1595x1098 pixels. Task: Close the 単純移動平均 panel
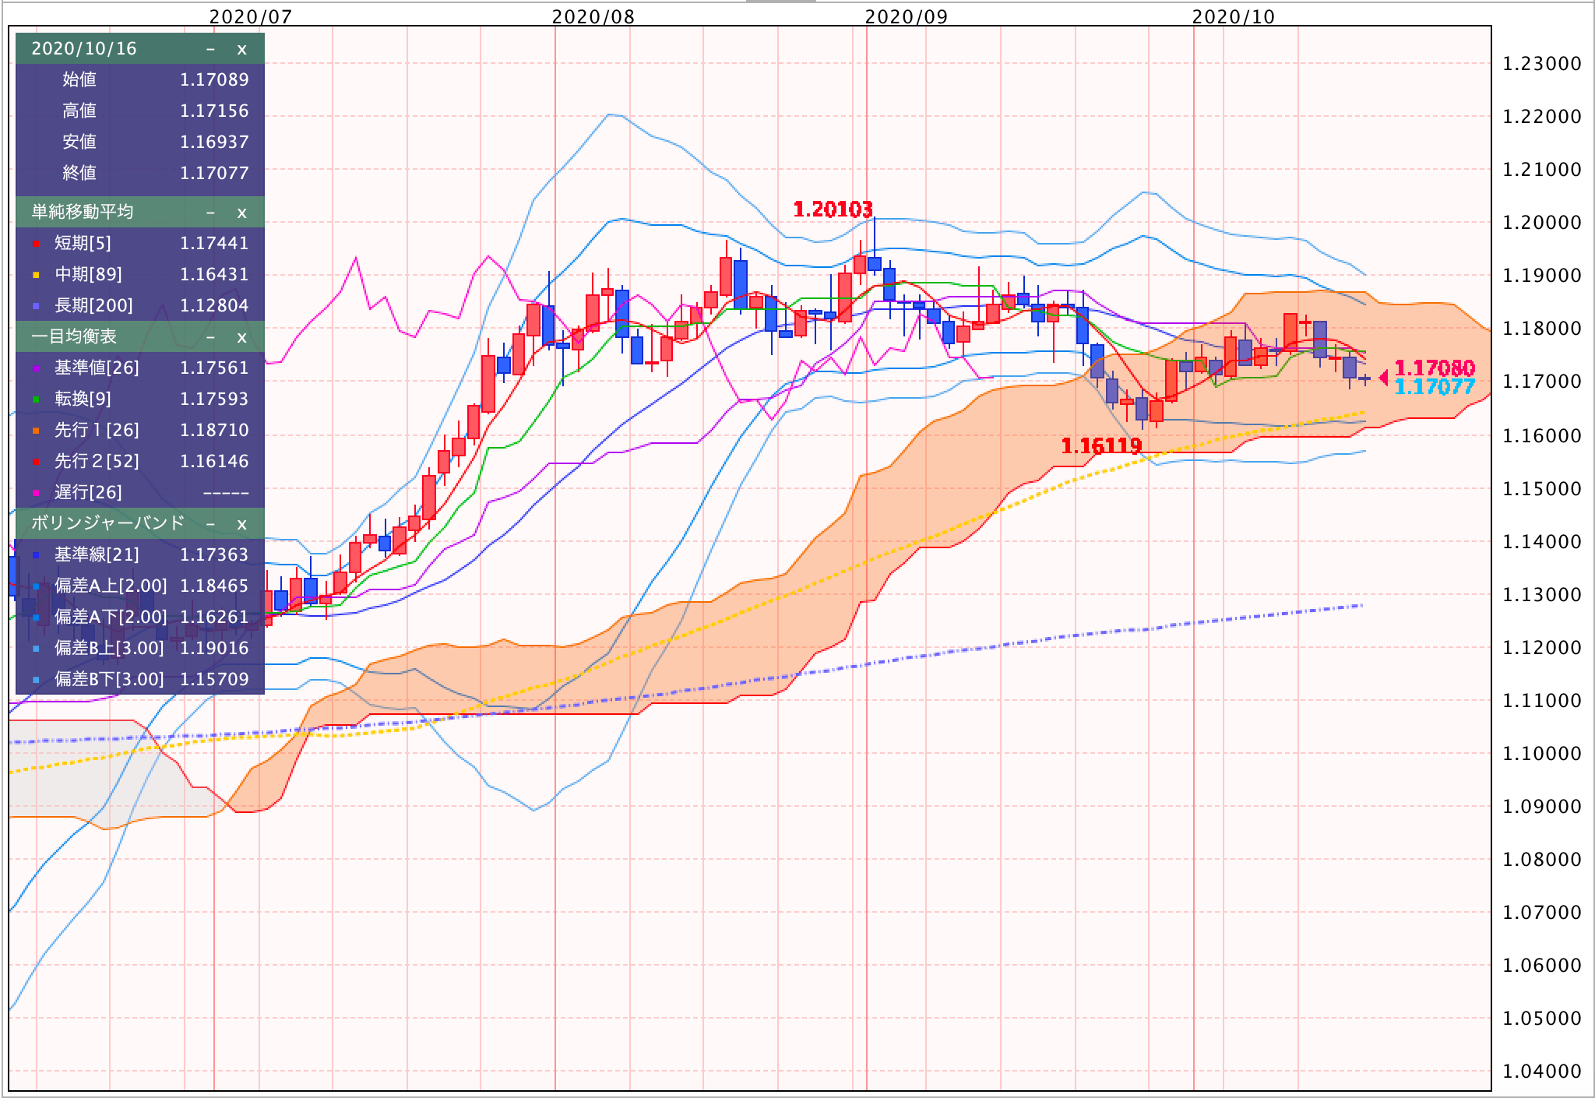(241, 212)
